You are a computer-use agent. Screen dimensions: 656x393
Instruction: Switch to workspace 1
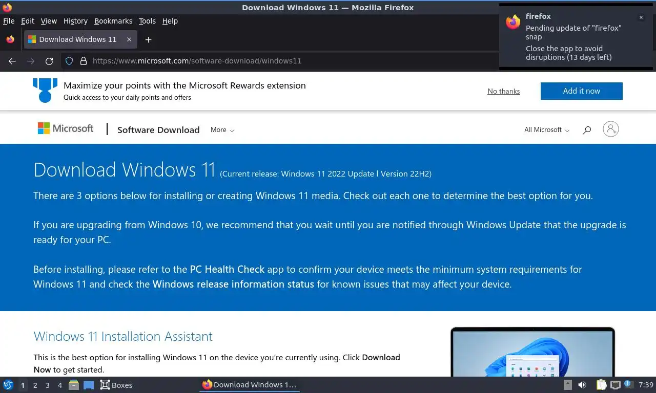pos(23,385)
